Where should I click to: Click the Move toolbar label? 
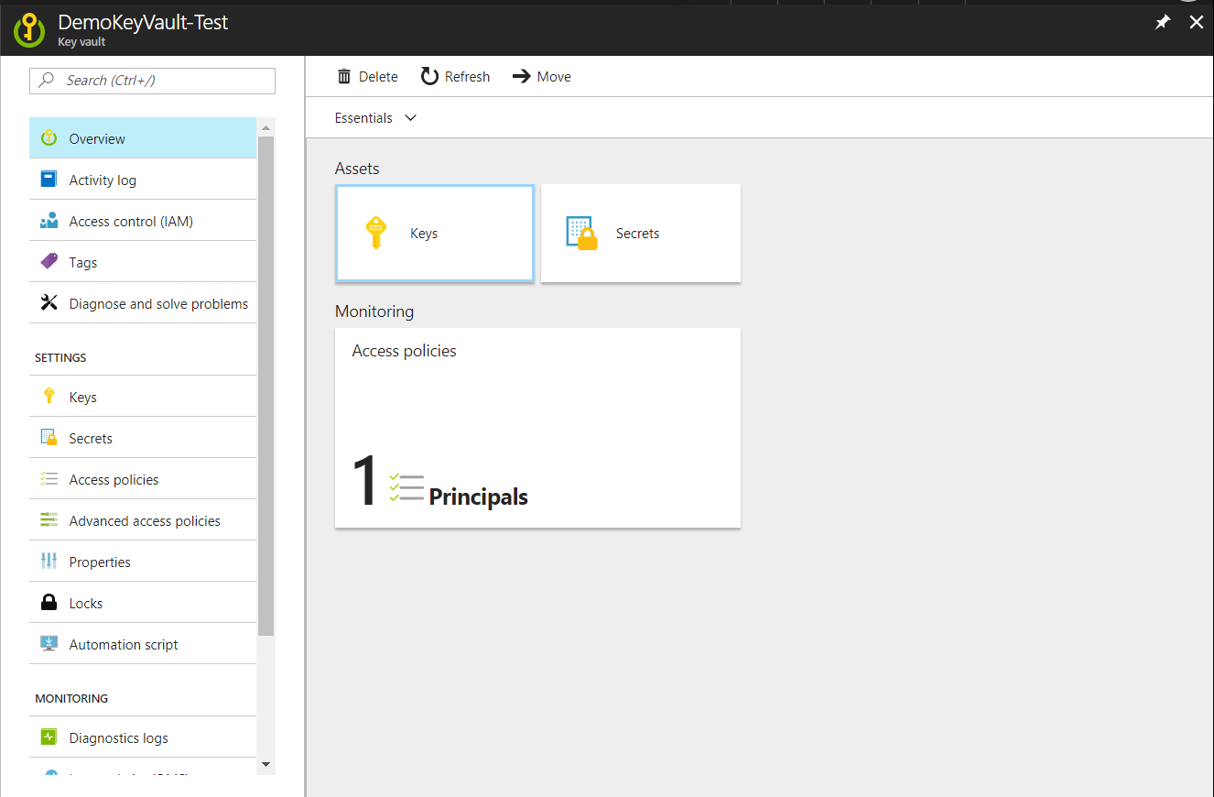point(554,77)
